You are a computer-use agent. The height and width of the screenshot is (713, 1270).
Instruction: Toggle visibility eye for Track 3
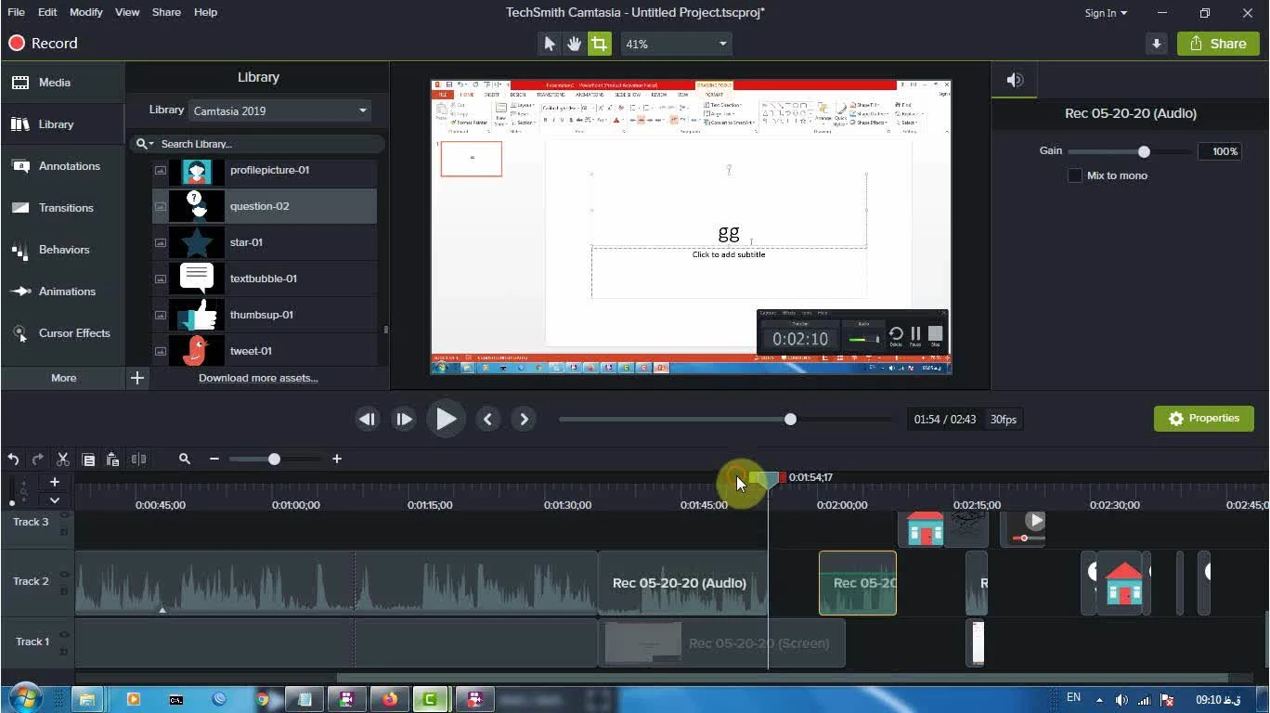64,517
